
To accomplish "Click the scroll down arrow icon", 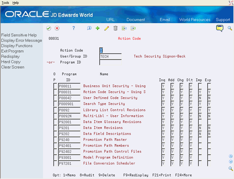I will [x=231, y=162].
